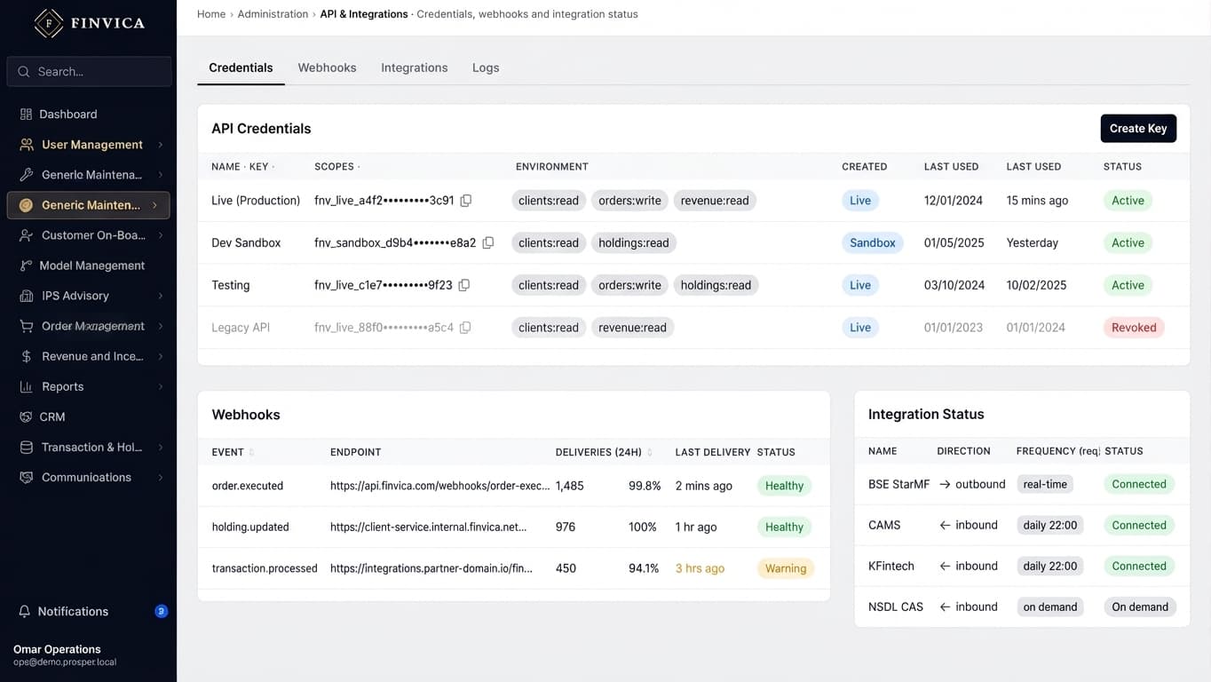Click the Create Key button
1211x682 pixels.
click(x=1138, y=128)
